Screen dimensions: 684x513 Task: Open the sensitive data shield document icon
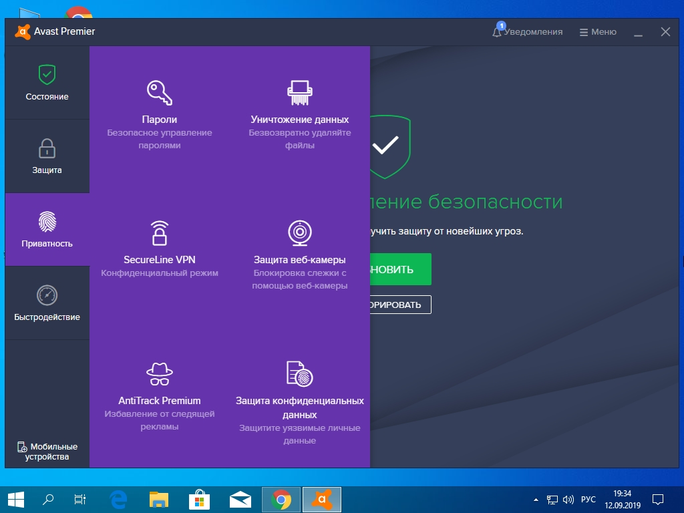(x=300, y=374)
